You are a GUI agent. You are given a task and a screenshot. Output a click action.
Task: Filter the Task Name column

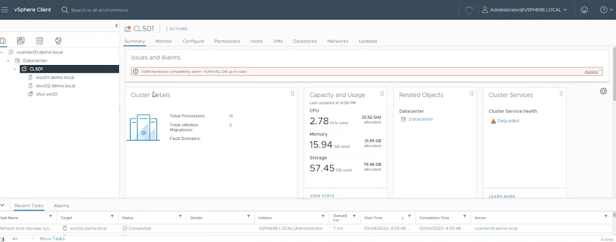[51, 217]
